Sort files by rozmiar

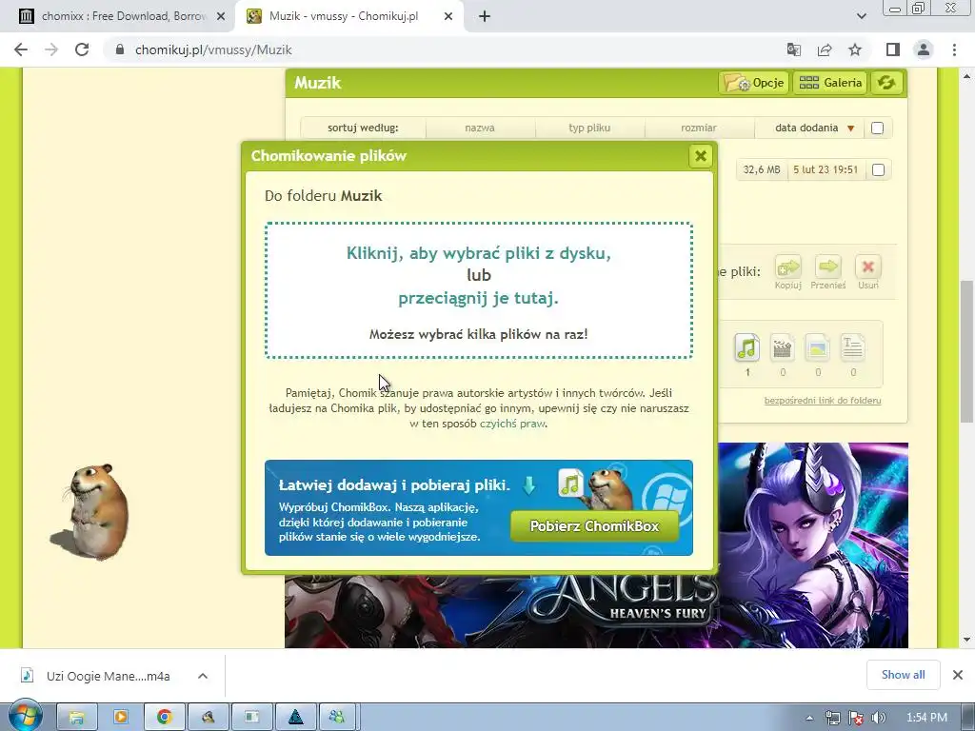[x=698, y=128]
